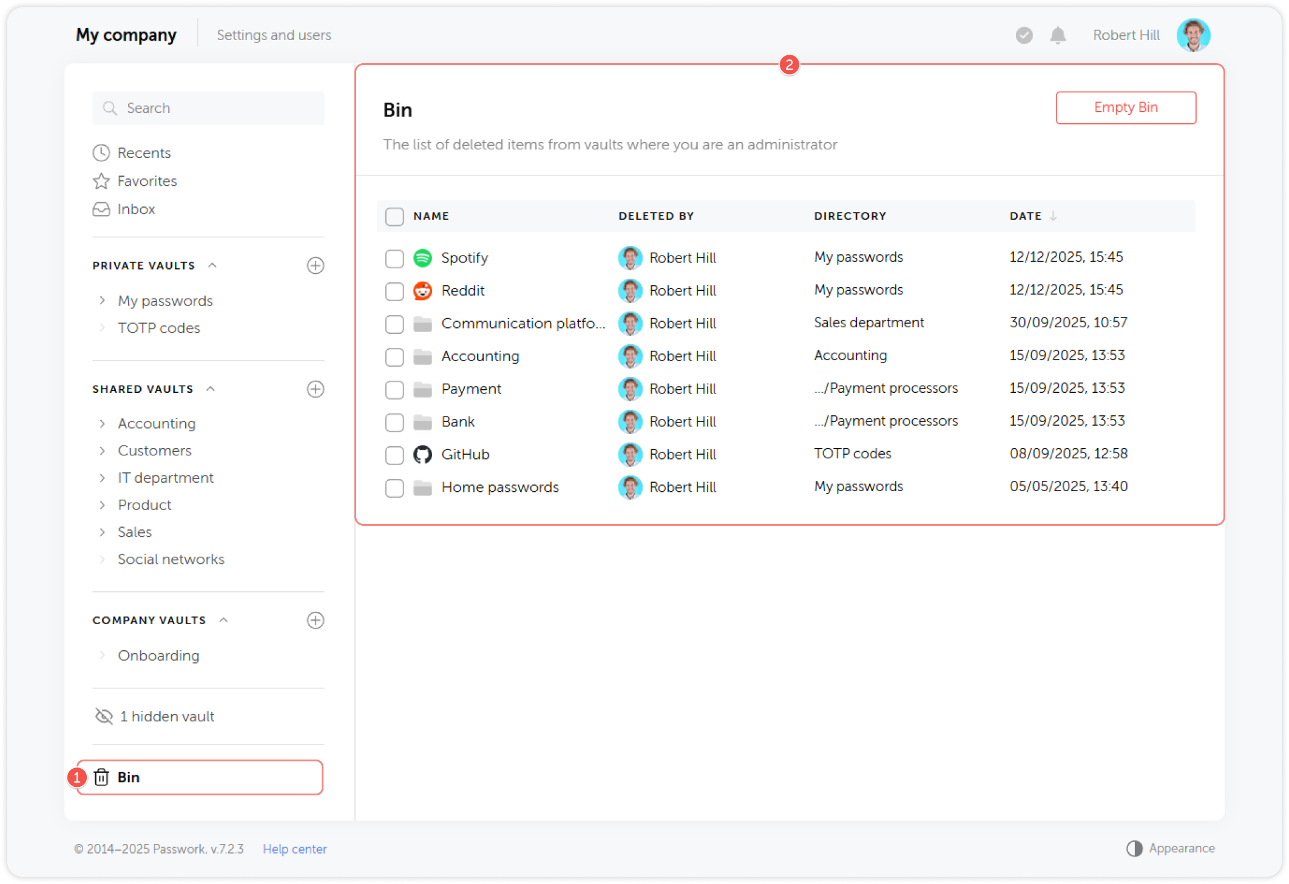Image resolution: width=1289 pixels, height=884 pixels.
Task: Open Robert Hill's profile avatar
Action: pyautogui.click(x=1193, y=35)
